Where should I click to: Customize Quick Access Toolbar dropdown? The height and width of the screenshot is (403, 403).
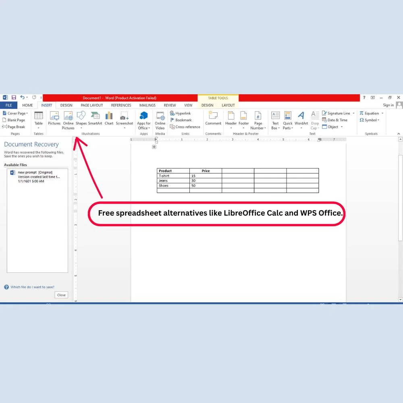coord(41,98)
